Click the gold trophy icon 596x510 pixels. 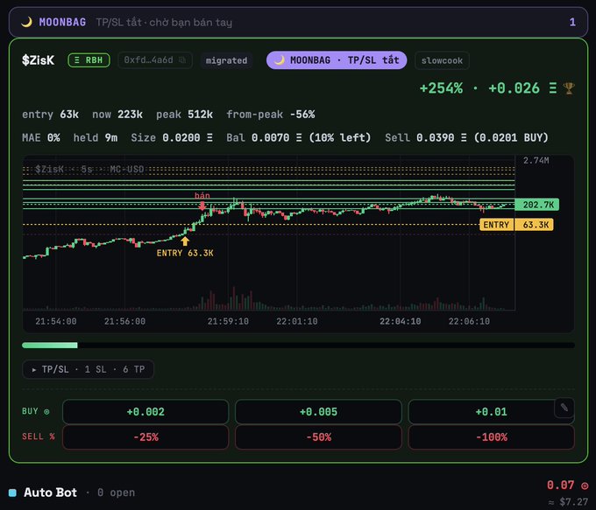pyautogui.click(x=569, y=88)
